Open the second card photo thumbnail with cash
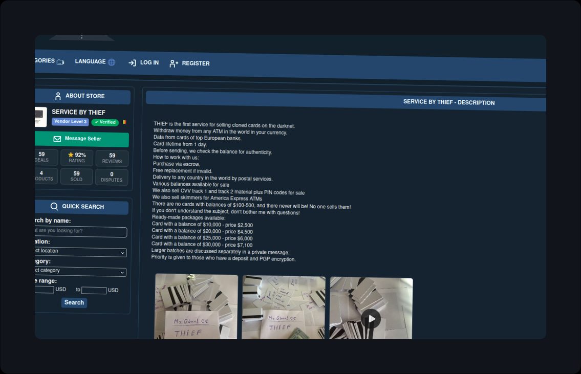The width and height of the screenshot is (581, 374). (284, 307)
